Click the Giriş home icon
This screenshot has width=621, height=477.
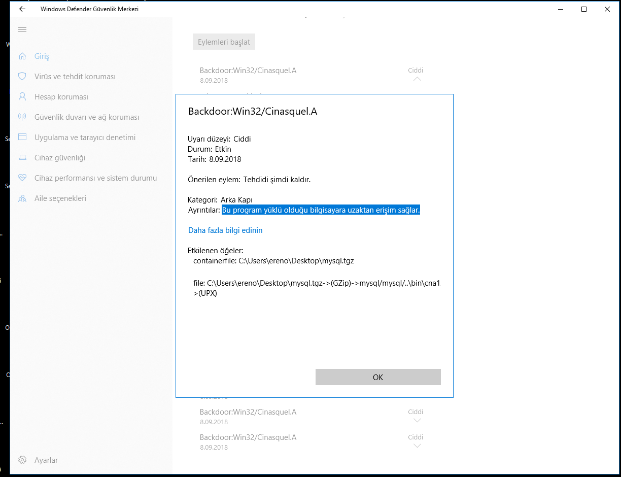pyautogui.click(x=22, y=56)
